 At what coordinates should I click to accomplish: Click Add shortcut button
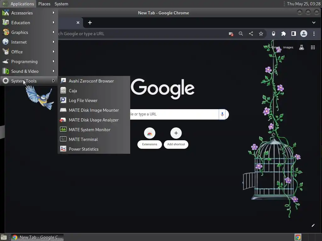click(176, 138)
